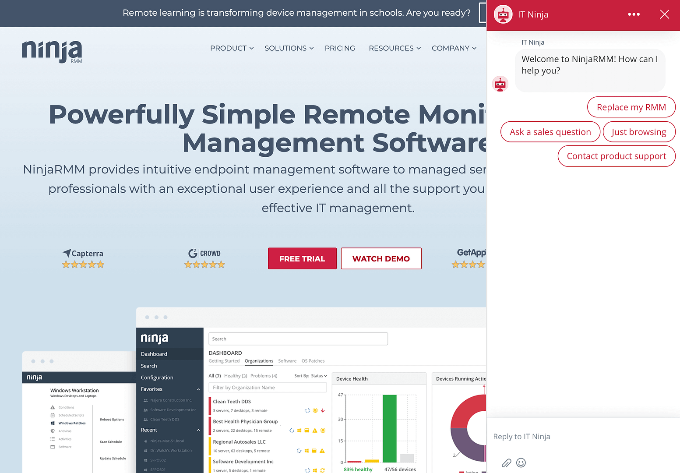Screen dimensions: 680x473
Task: Click the G2 Crowd five-star rating
Action: pos(204,265)
